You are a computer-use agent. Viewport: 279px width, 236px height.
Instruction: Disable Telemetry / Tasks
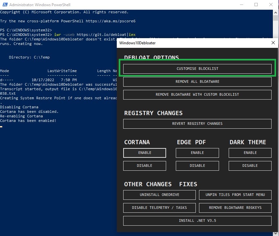pyautogui.click(x=159, y=208)
